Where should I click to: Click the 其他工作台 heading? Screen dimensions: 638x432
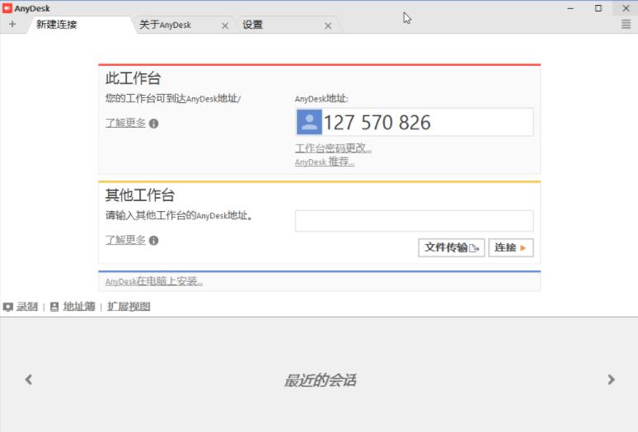click(140, 195)
